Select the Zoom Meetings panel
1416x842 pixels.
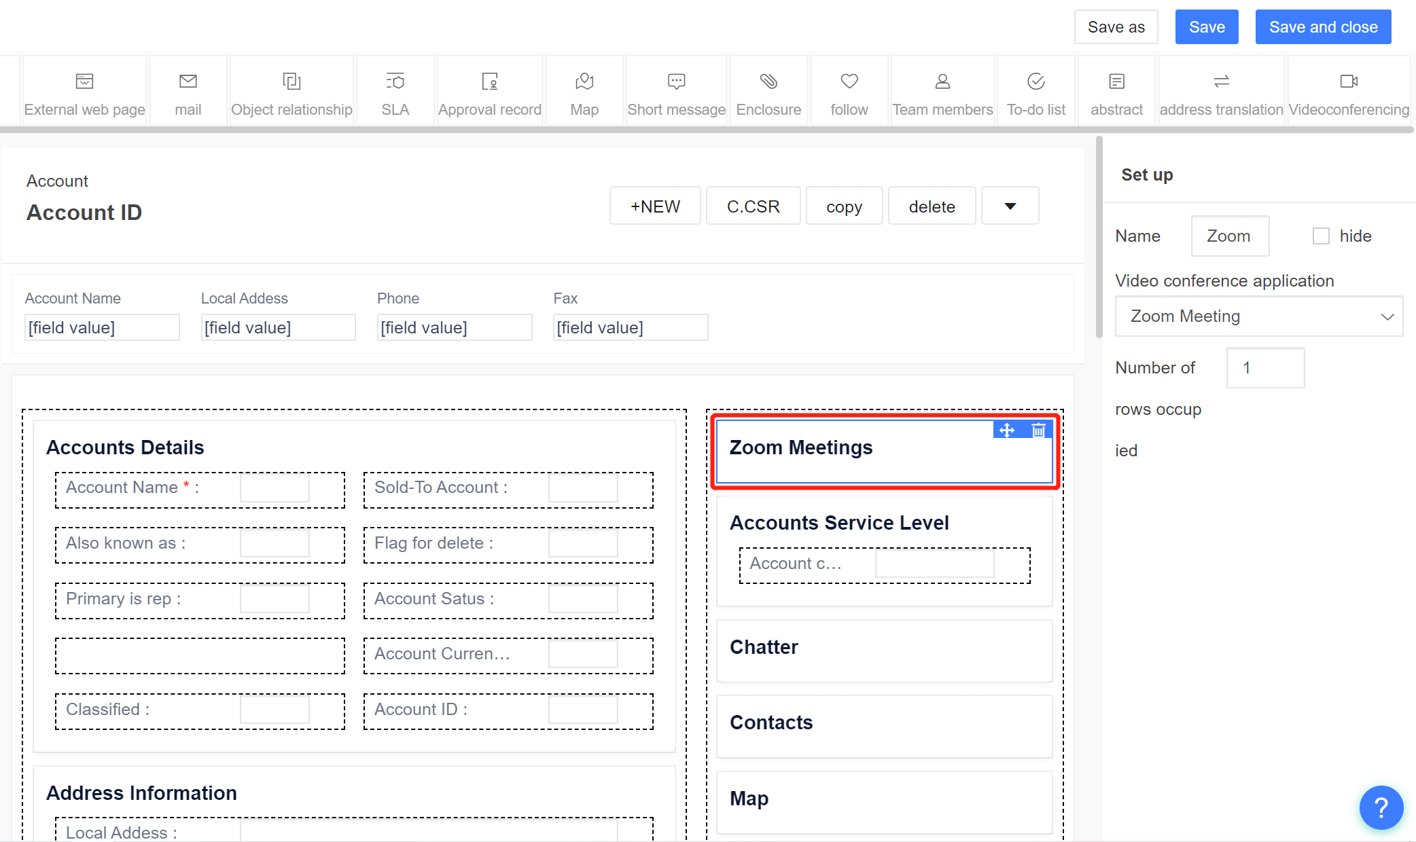click(x=885, y=452)
